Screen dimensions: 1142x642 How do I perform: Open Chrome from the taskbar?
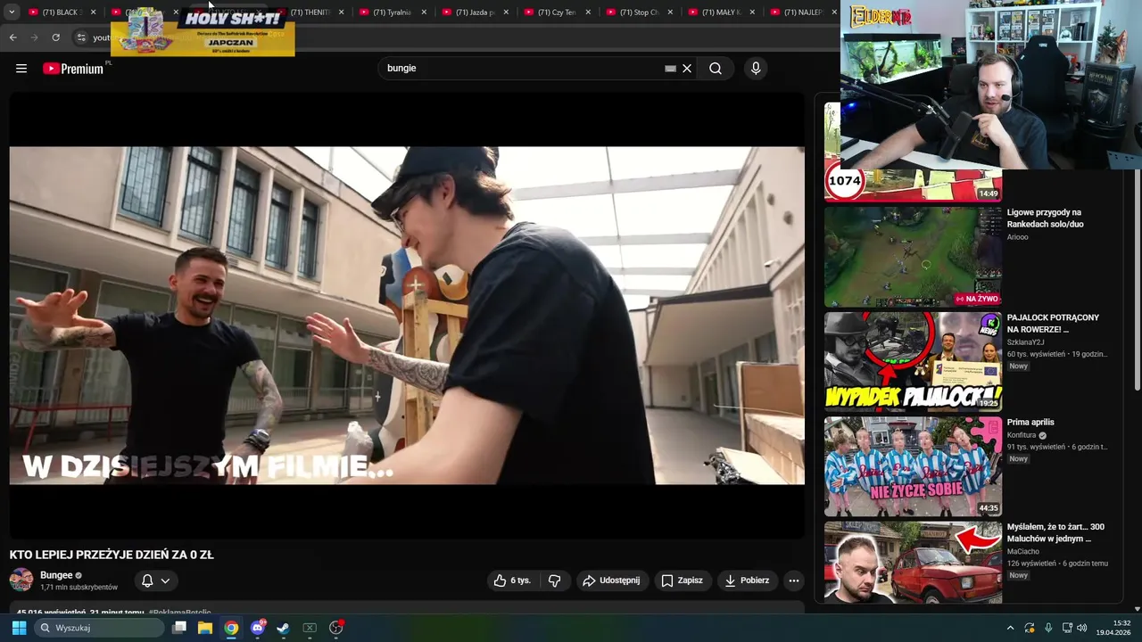(231, 628)
